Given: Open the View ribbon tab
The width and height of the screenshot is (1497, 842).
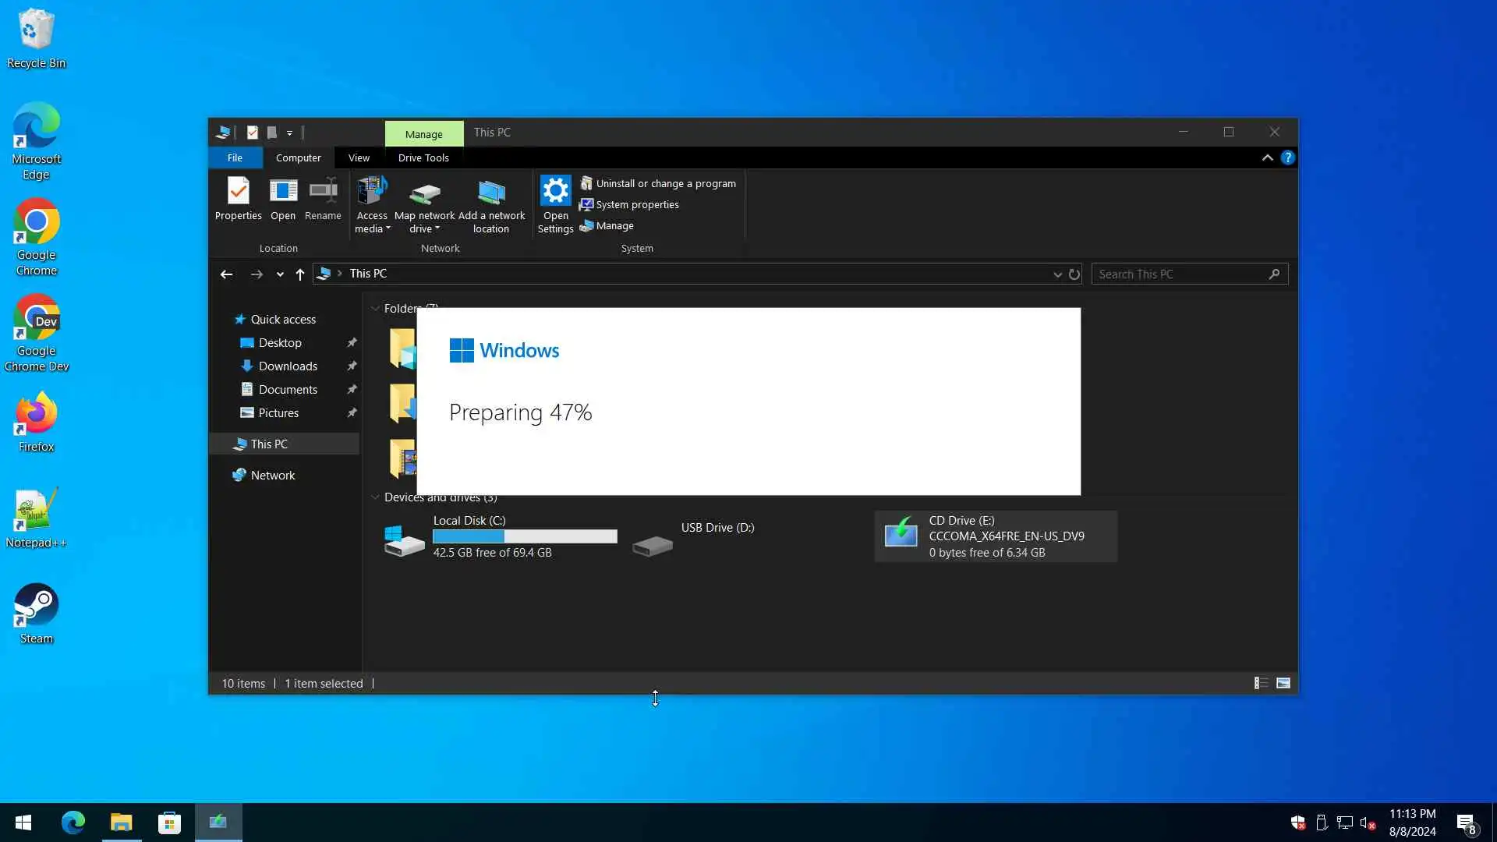Looking at the screenshot, I should 359,157.
